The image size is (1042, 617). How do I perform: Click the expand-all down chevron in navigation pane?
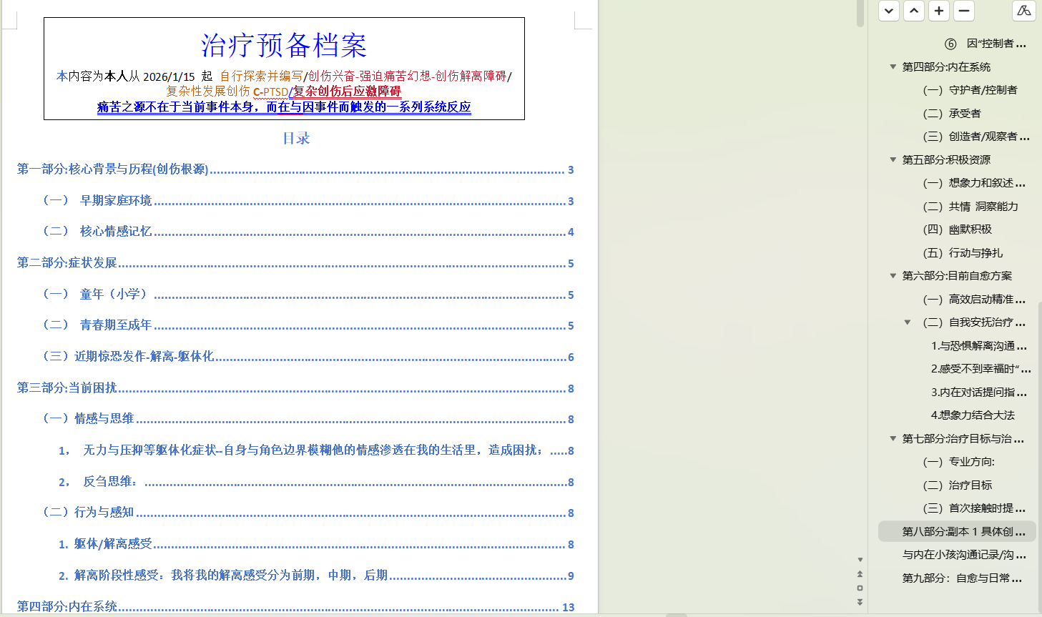pos(889,11)
